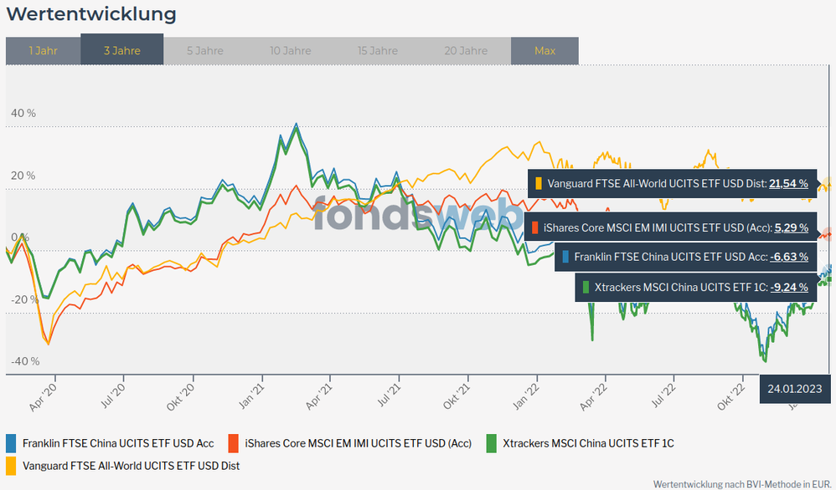Select the 1 Jahr time range tab
Image resolution: width=836 pixels, height=490 pixels.
[x=43, y=51]
